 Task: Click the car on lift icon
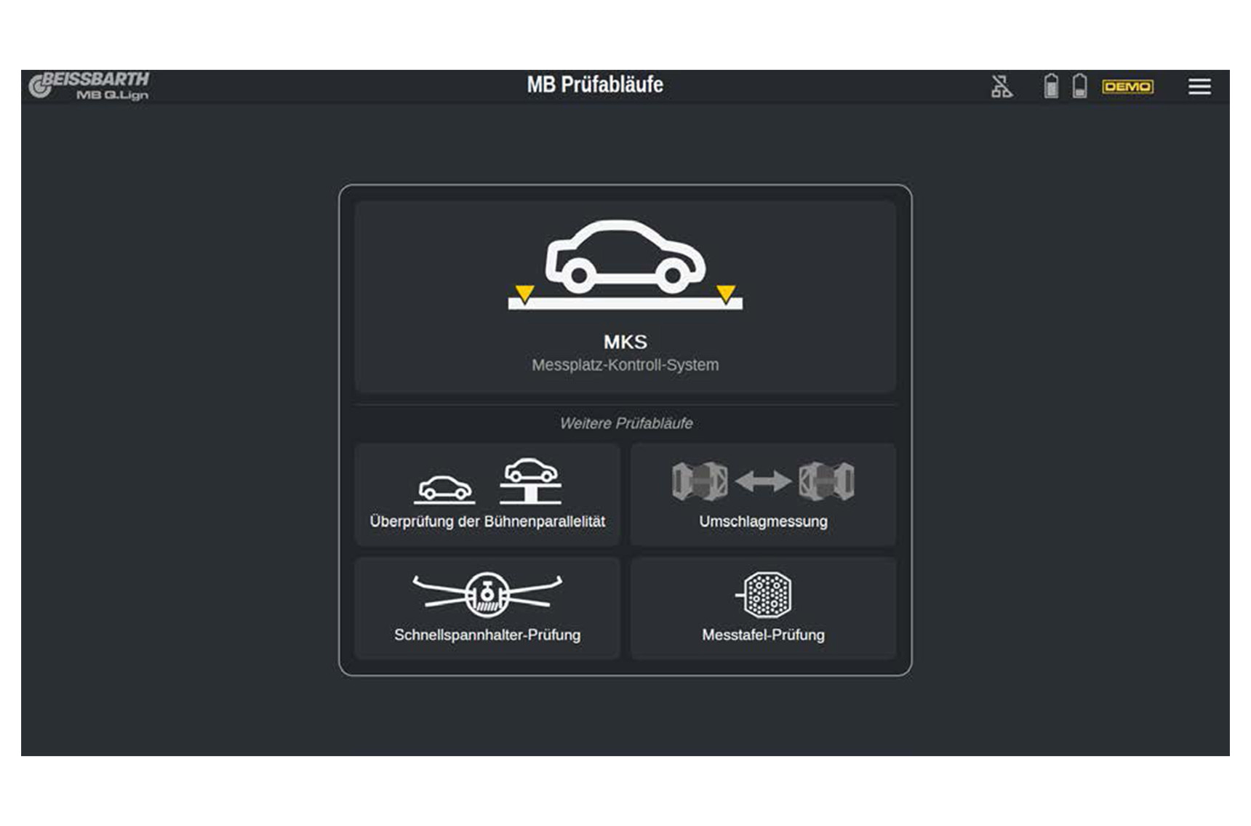[x=531, y=481]
